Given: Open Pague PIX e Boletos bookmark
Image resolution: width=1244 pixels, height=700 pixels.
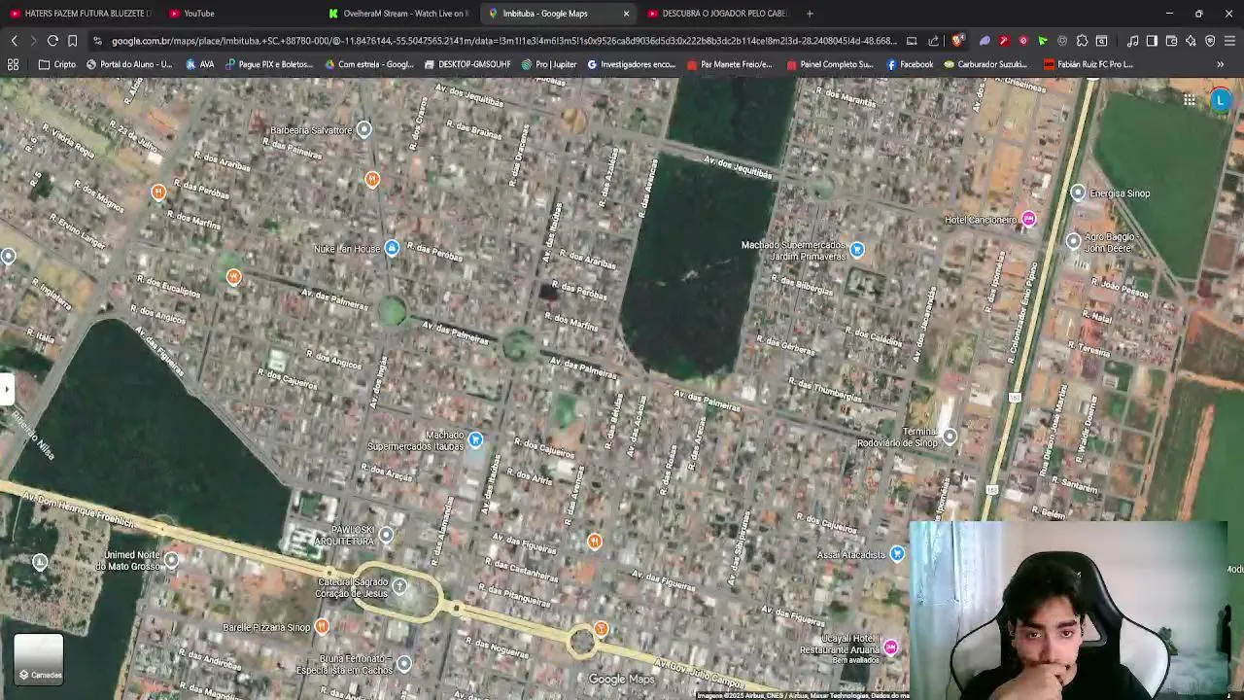Looking at the screenshot, I should tap(269, 64).
